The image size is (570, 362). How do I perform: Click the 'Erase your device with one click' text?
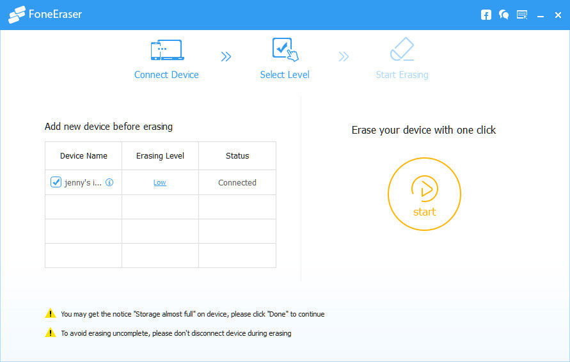tap(424, 130)
